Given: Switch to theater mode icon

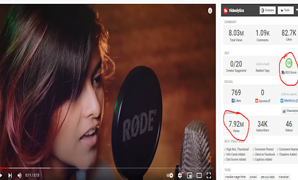Looking at the screenshot, I should click(199, 175).
